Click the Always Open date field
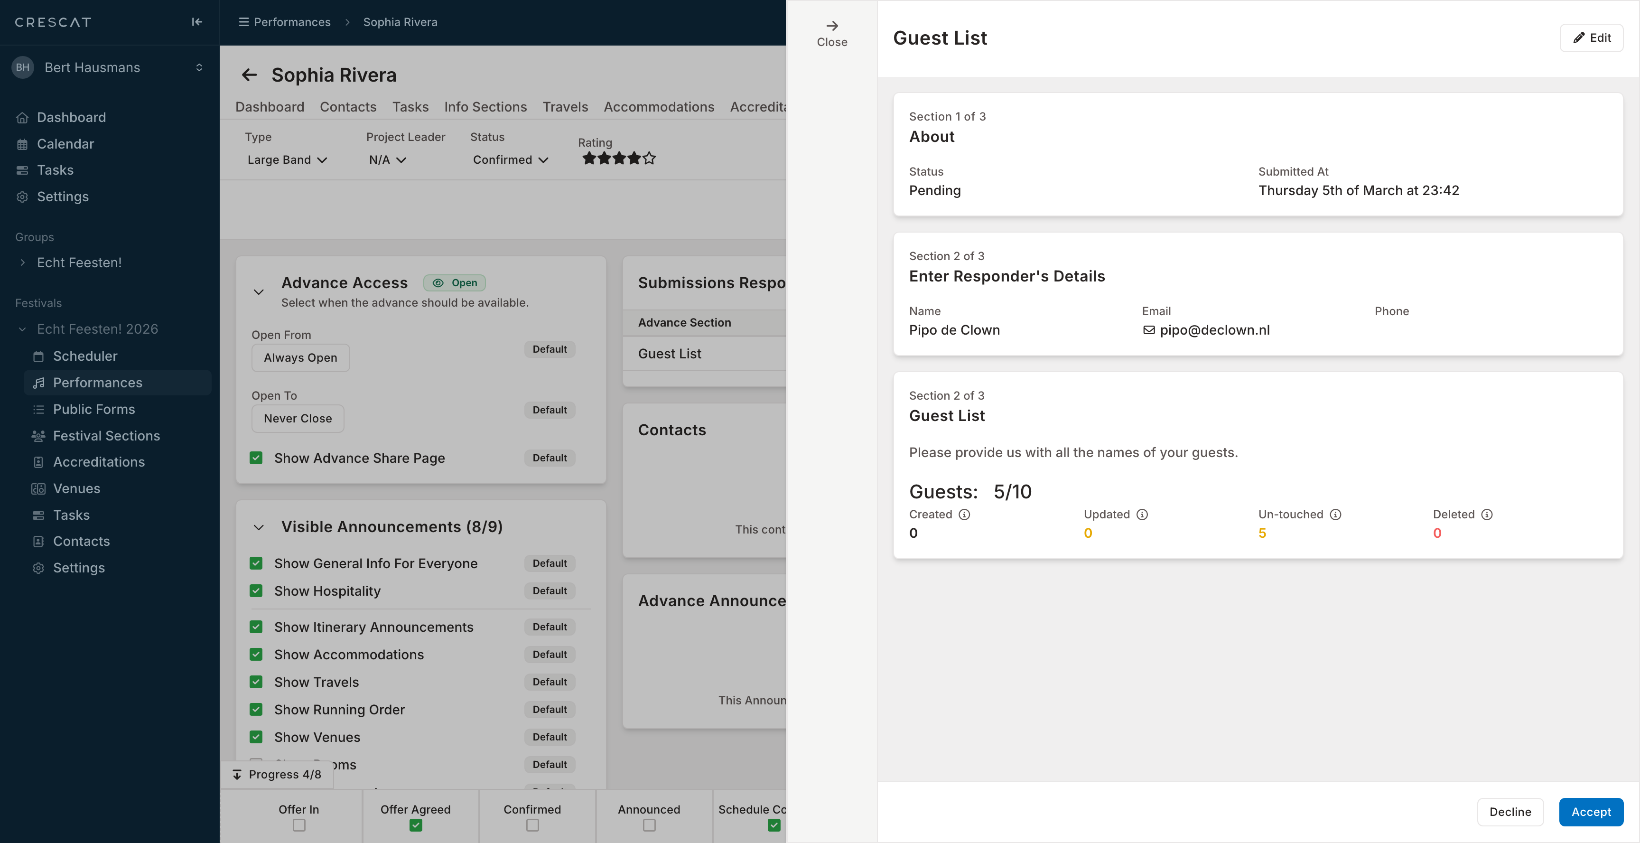 300,358
